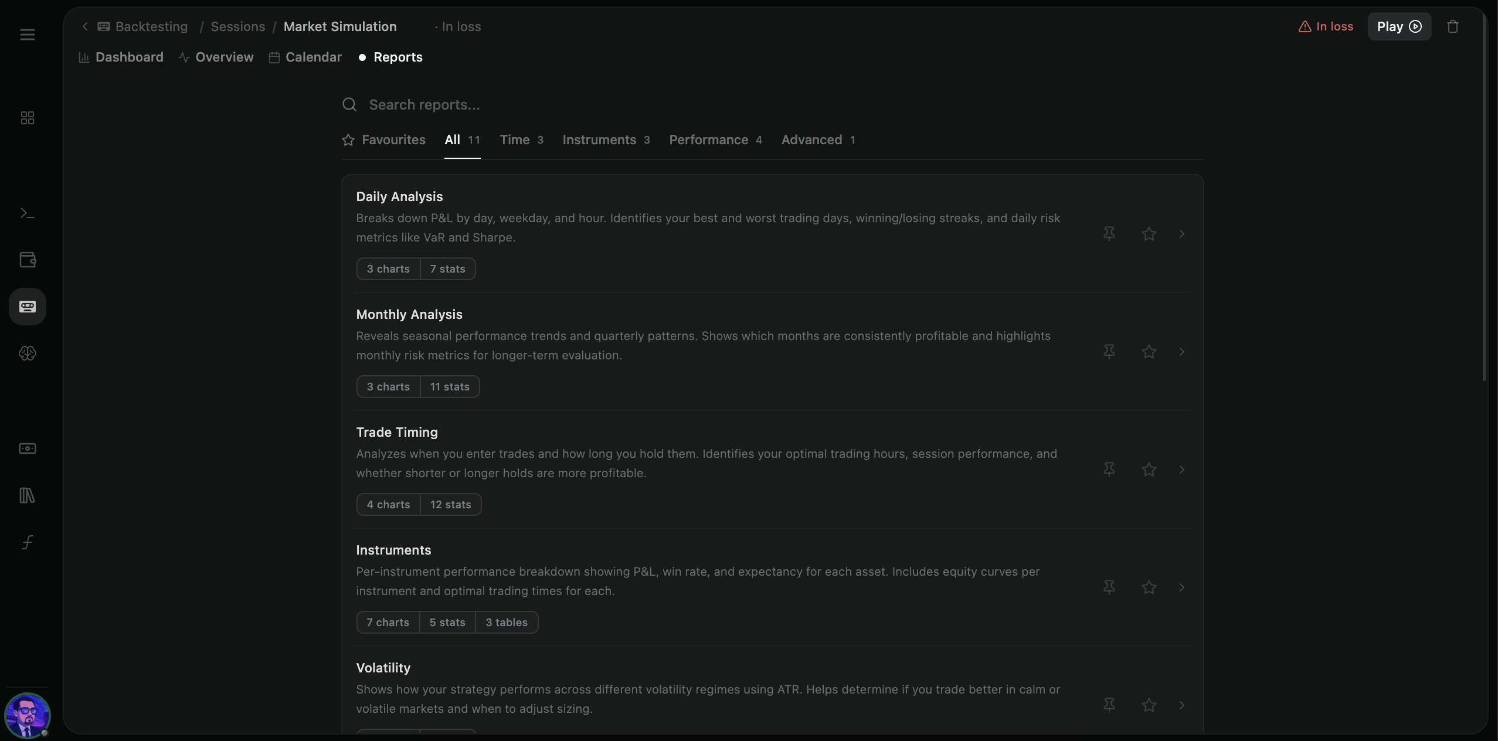Viewport: 1498px width, 741px height.
Task: Switch to the Dashboard tab
Action: tap(121, 57)
